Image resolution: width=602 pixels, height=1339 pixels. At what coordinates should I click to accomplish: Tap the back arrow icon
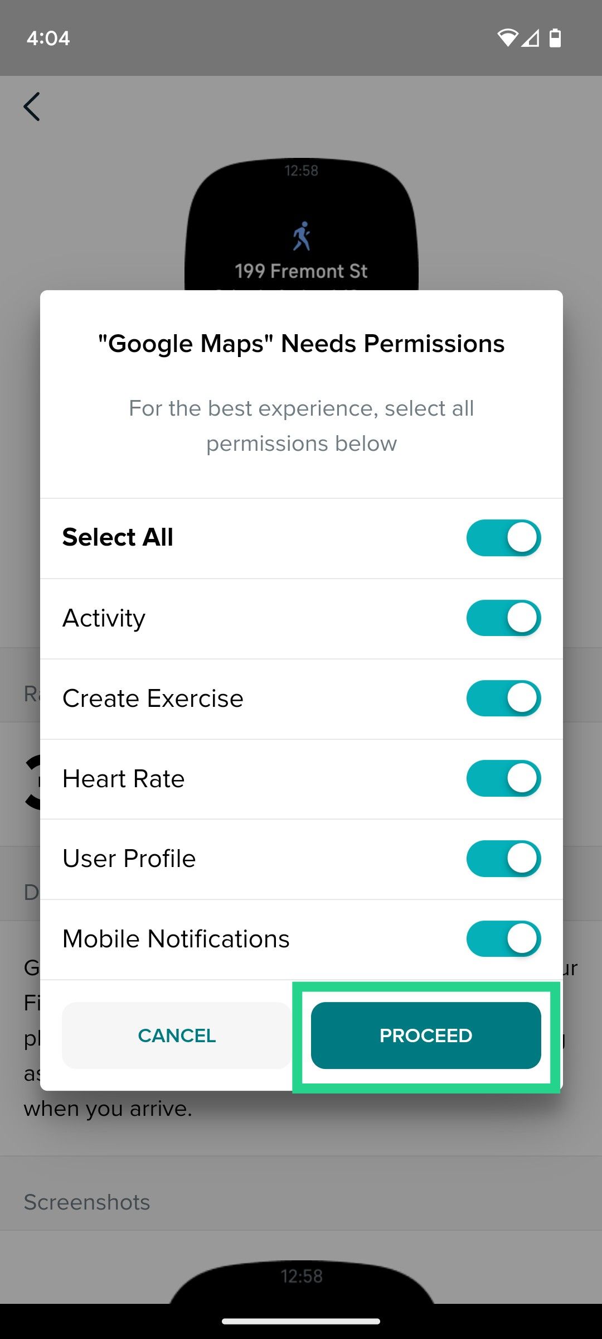tap(32, 107)
